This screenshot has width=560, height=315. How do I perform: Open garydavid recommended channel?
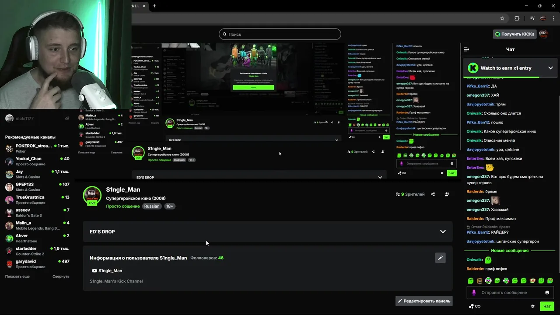[37, 264]
